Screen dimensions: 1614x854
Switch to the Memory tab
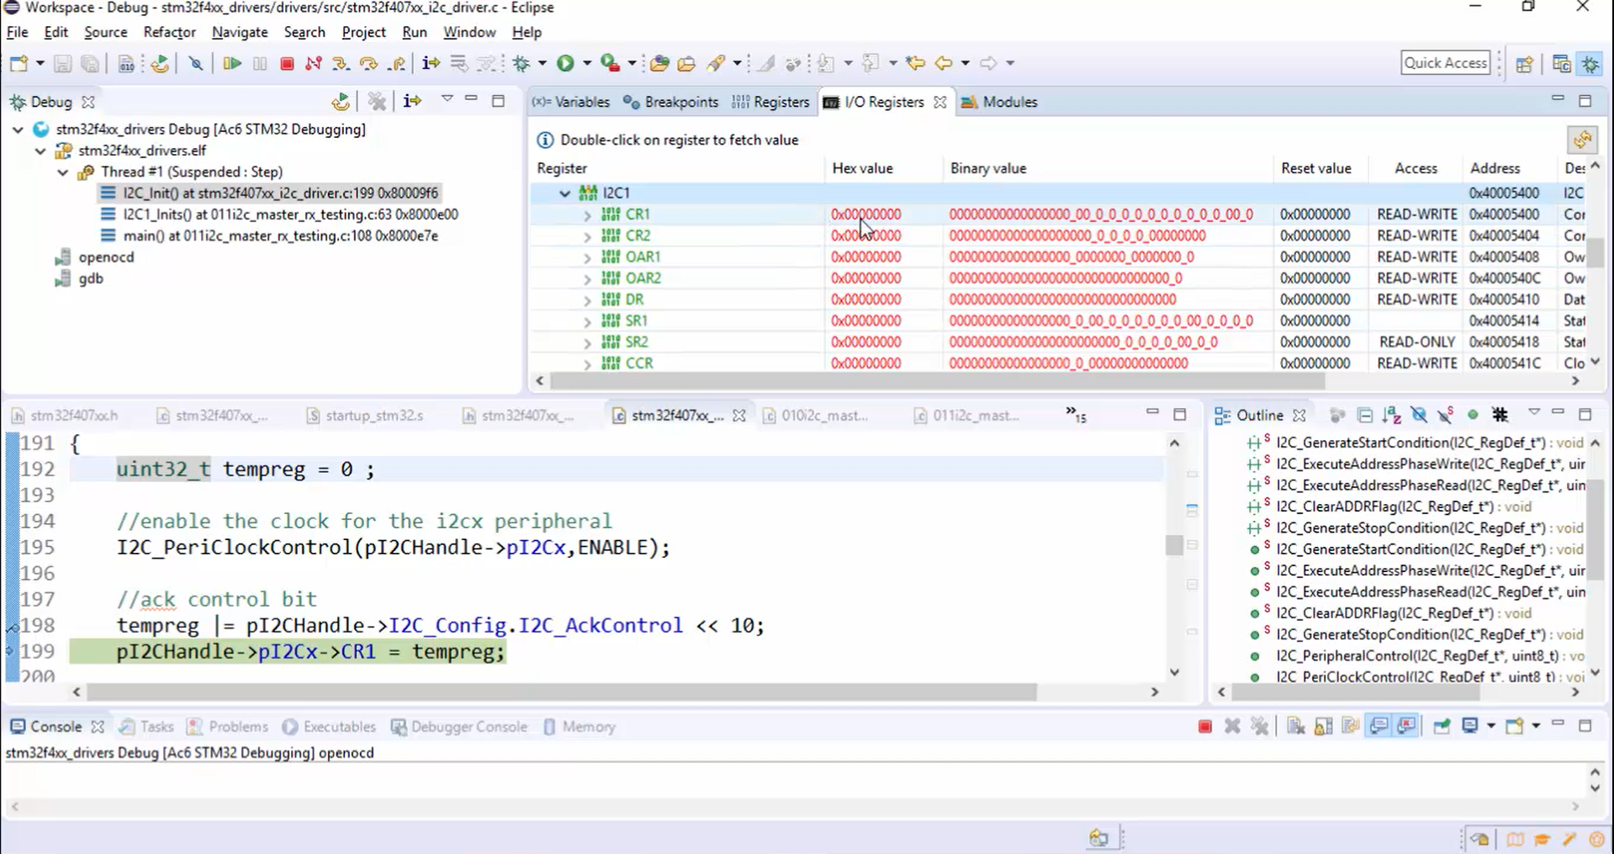tap(579, 727)
